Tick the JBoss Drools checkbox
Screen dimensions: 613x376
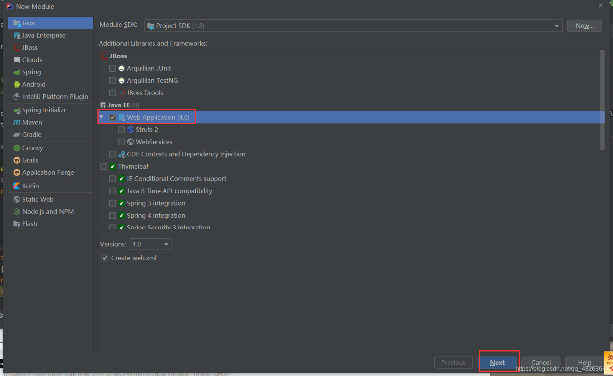tap(112, 93)
